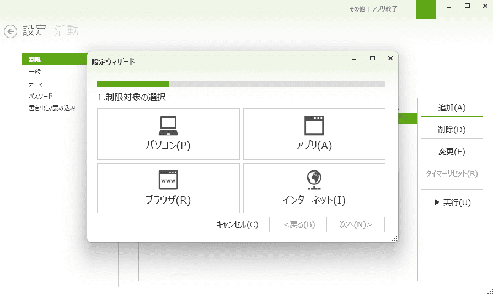Open the テーマ settings section
Viewport: 493px width, 294px height.
(x=35, y=84)
